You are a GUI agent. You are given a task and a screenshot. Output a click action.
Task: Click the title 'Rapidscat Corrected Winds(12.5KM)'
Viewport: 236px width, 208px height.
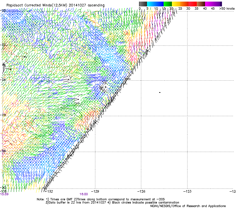coord(37,5)
